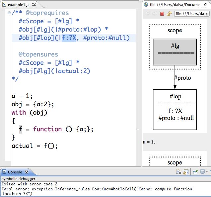The height and width of the screenshot is (197, 211).
Task: Click the grey '#lg' node in the diagram
Action: (175, 52)
